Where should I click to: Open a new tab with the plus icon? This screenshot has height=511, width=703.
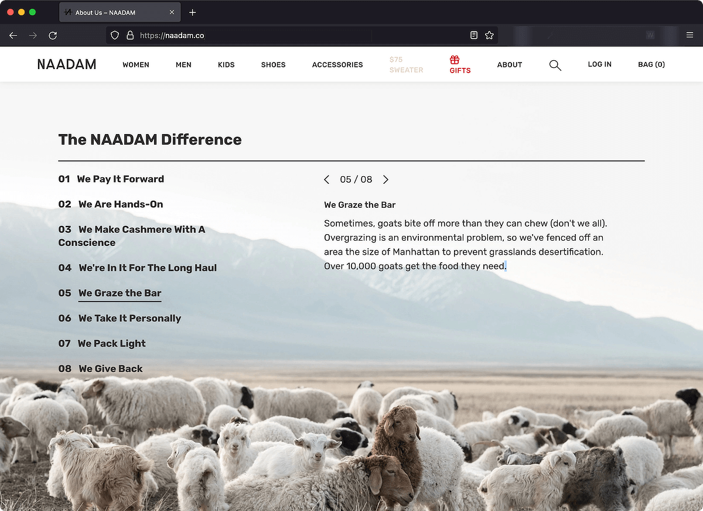coord(193,12)
